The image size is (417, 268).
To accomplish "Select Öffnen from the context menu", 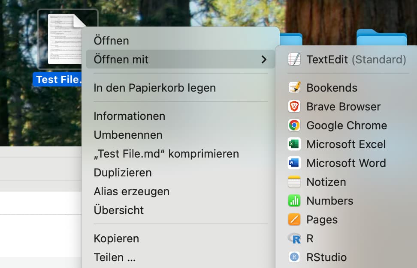I will click(111, 41).
